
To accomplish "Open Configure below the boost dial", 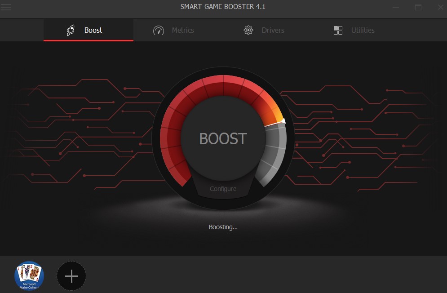I will (x=223, y=189).
